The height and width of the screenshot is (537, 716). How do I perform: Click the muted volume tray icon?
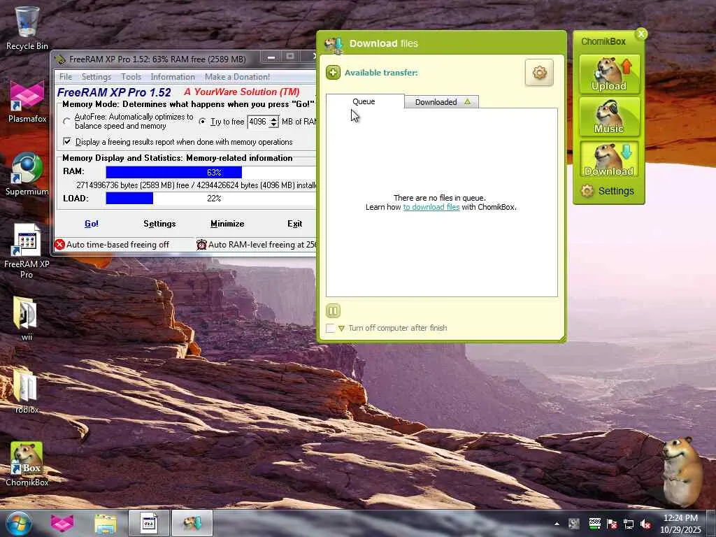(645, 524)
